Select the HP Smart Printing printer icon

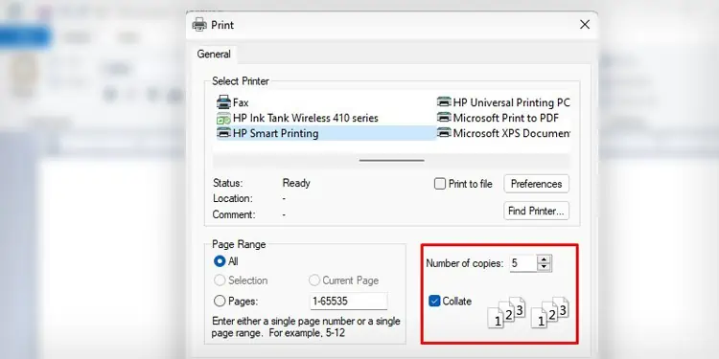(223, 133)
